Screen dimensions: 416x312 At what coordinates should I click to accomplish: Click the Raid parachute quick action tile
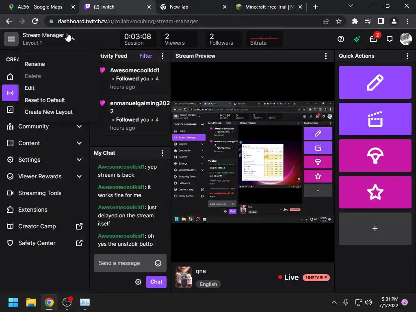[x=375, y=156]
